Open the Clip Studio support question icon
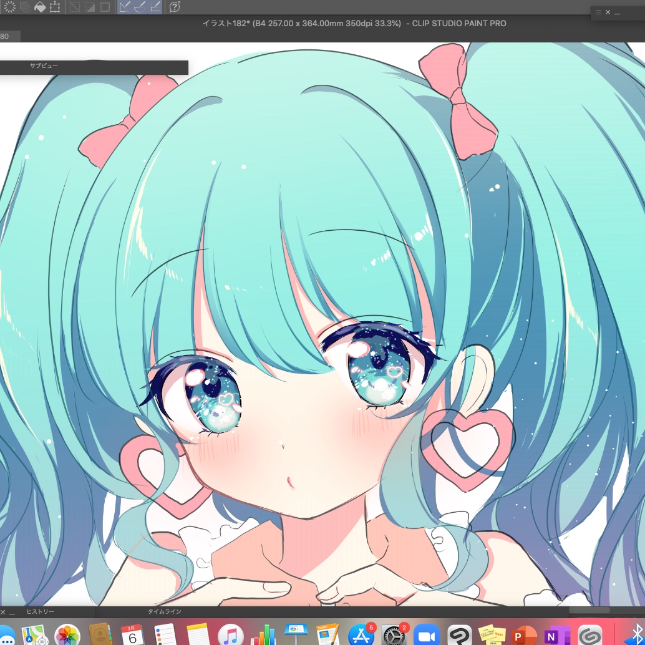The height and width of the screenshot is (645, 645). point(175,7)
